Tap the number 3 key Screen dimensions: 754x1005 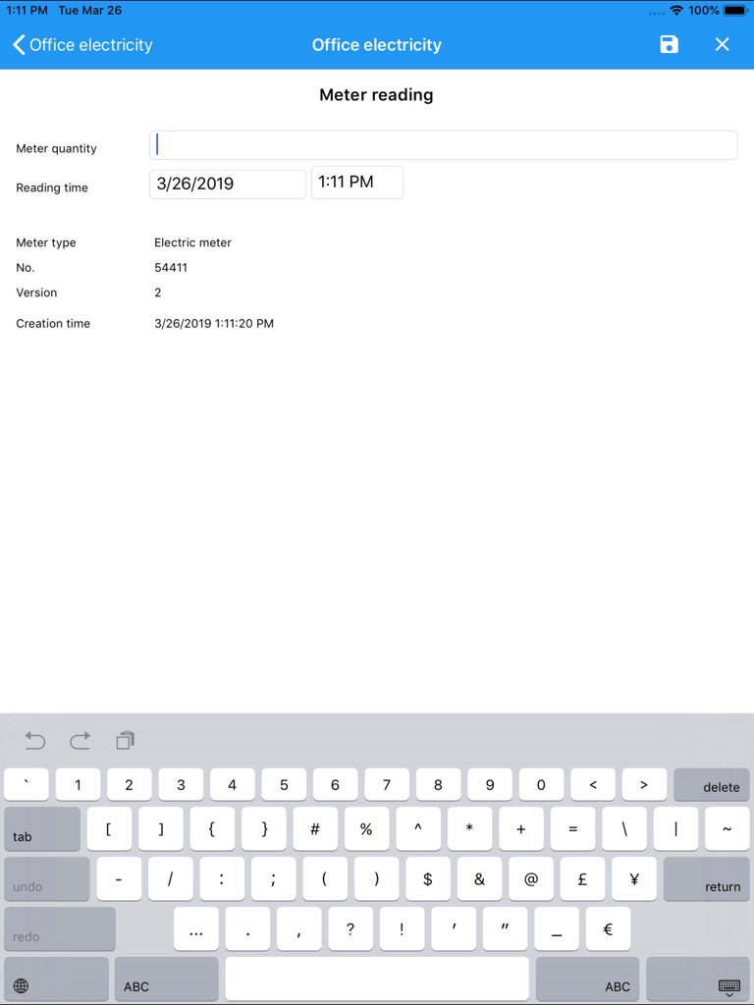(181, 784)
